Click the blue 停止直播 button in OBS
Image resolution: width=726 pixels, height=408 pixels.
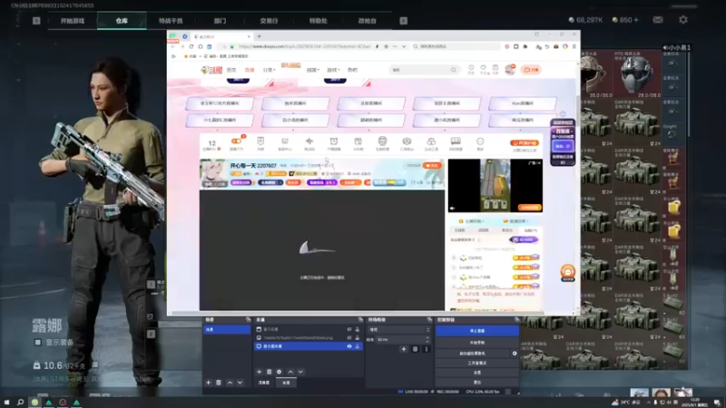tap(477, 331)
